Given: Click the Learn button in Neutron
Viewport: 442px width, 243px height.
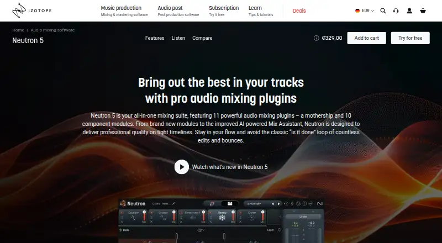Looking at the screenshot, I should pyautogui.click(x=270, y=230).
